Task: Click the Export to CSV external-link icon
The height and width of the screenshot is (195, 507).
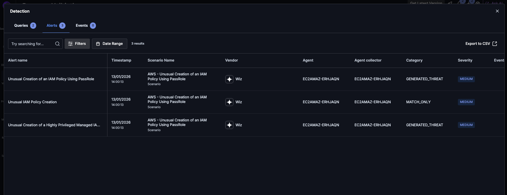Action: (495, 44)
